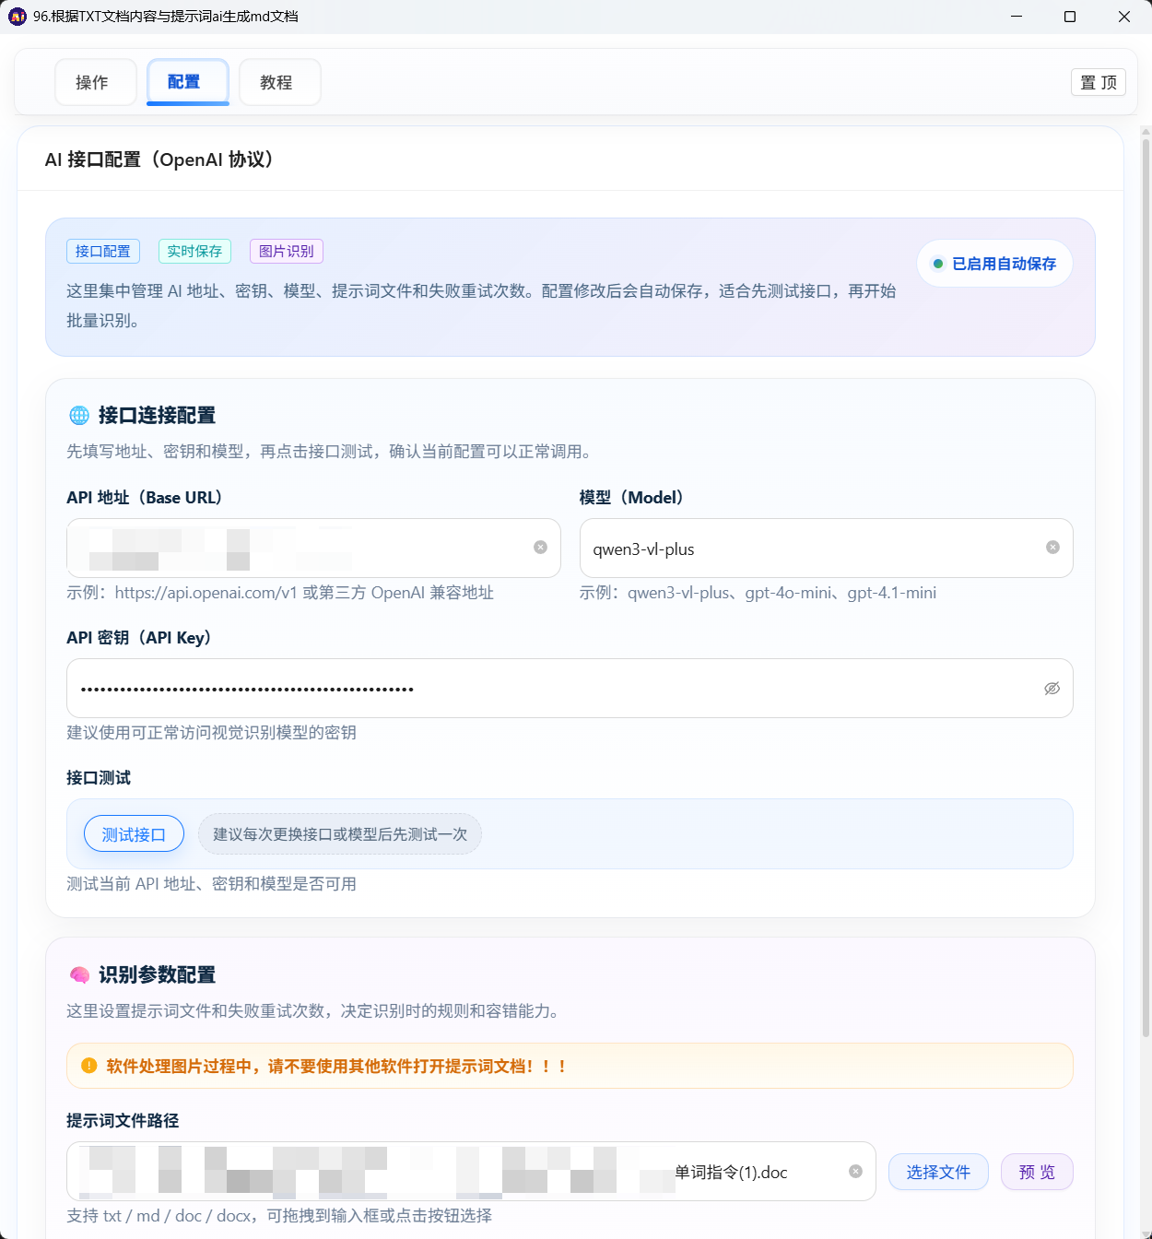Switch to the 操作 tab
1152x1239 pixels.
click(x=95, y=82)
